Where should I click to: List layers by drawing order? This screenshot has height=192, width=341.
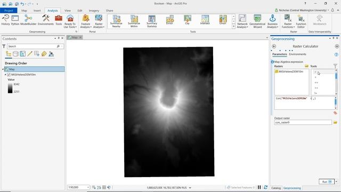9,54
